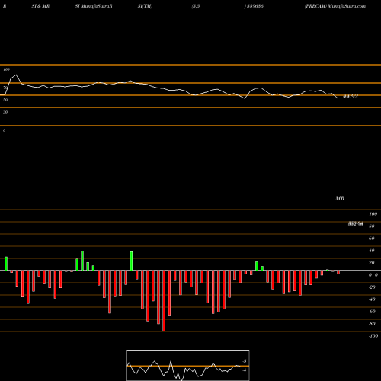This screenshot has height=381, width=381.
Task: Click the 70 label on the RSI axis
Action: (x=5, y=88)
